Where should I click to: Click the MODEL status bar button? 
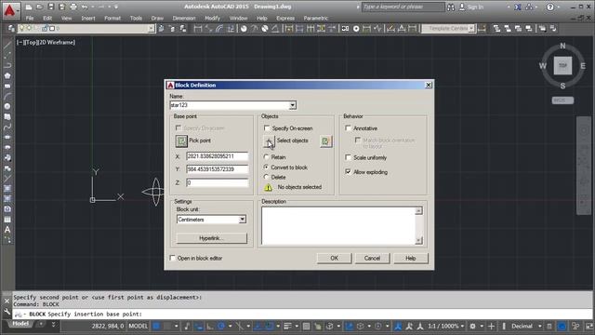coord(139,326)
